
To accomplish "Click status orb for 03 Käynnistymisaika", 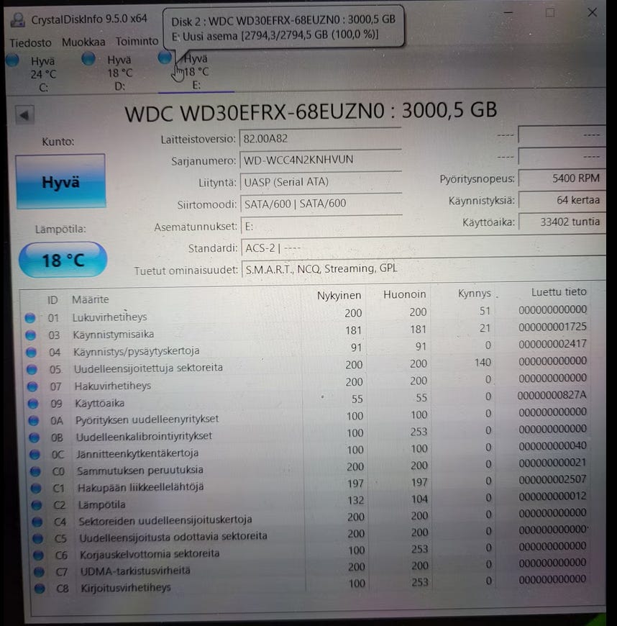I will pos(31,335).
